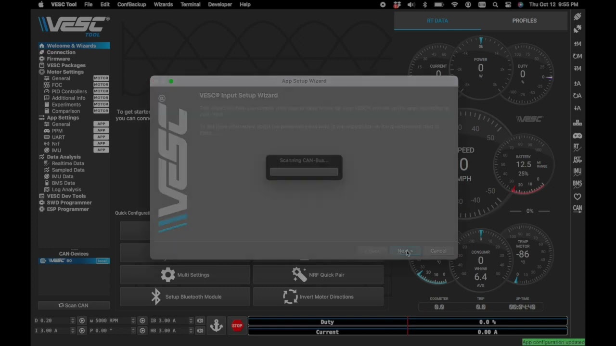Screen dimensions: 616x346
Task: Open the Terminal menu
Action: 191,4
